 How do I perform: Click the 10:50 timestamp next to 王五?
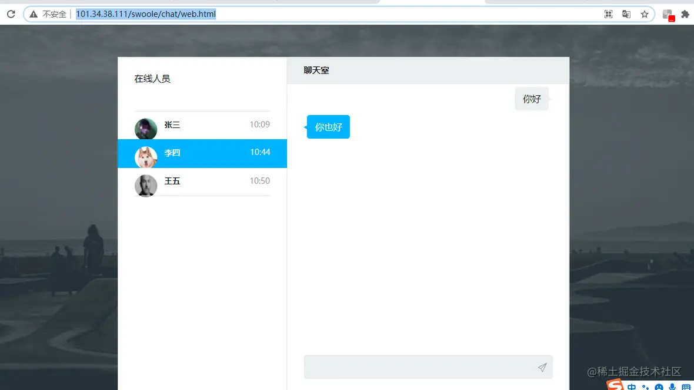pyautogui.click(x=259, y=180)
